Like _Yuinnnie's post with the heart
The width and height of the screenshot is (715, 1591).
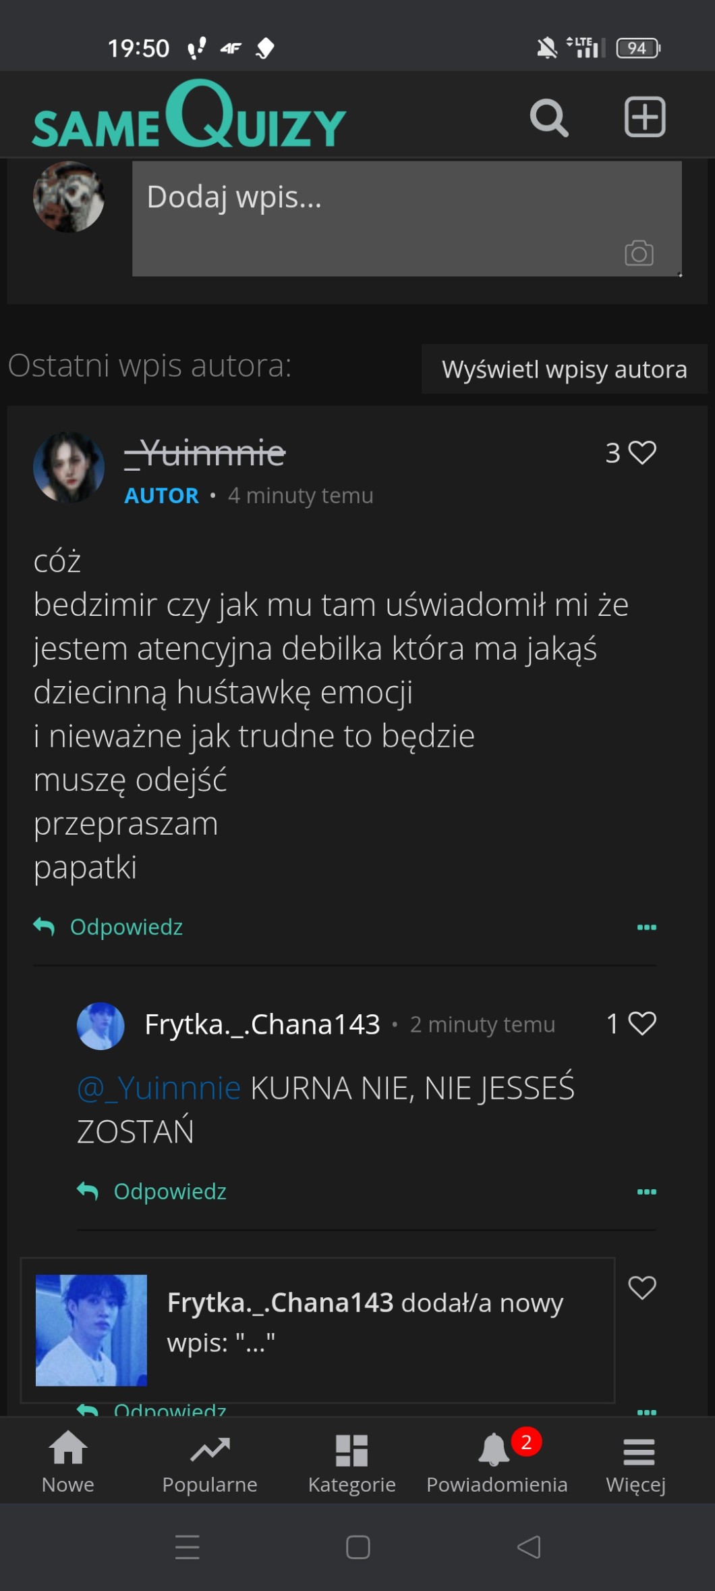(641, 452)
